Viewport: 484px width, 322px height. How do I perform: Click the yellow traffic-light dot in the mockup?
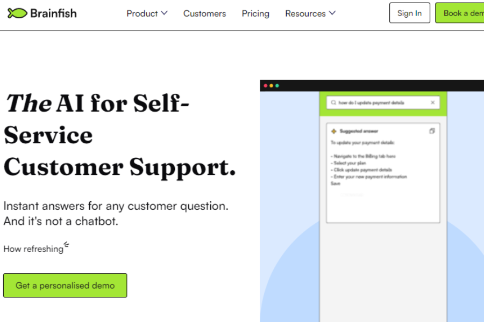pos(272,86)
